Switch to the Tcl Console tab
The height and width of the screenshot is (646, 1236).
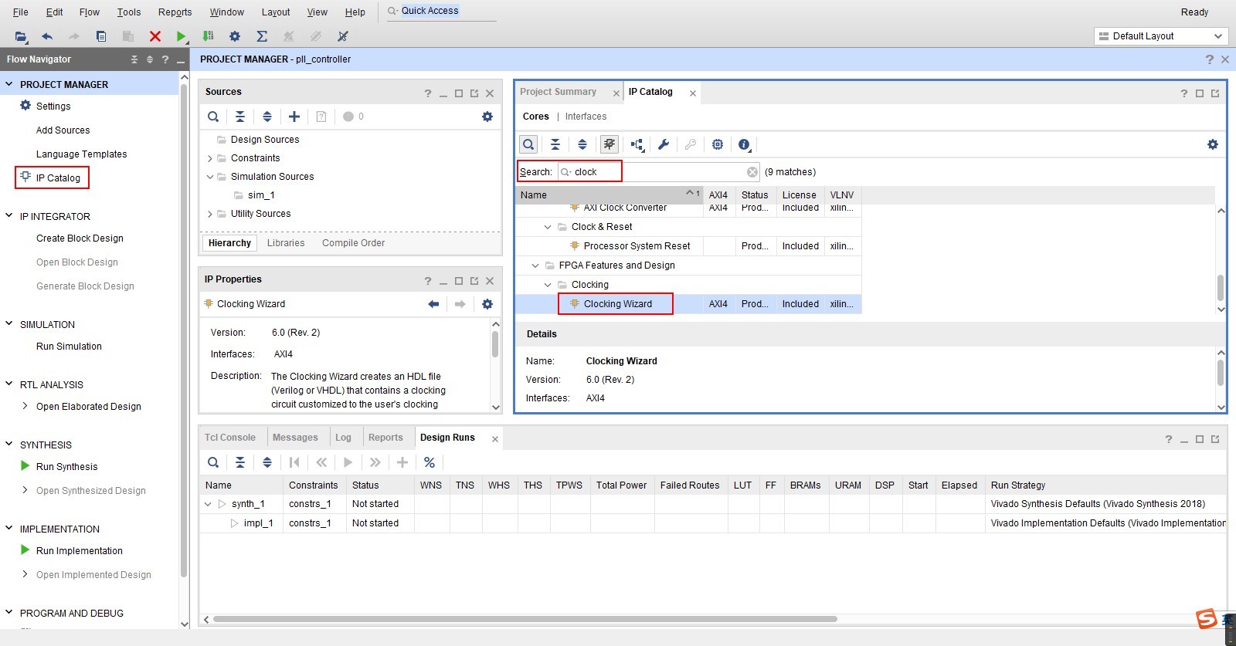click(229, 438)
